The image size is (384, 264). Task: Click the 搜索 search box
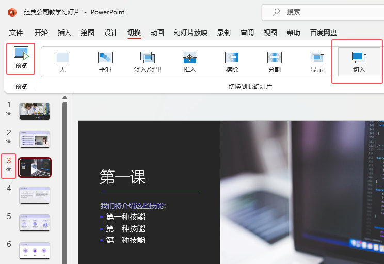[323, 12]
